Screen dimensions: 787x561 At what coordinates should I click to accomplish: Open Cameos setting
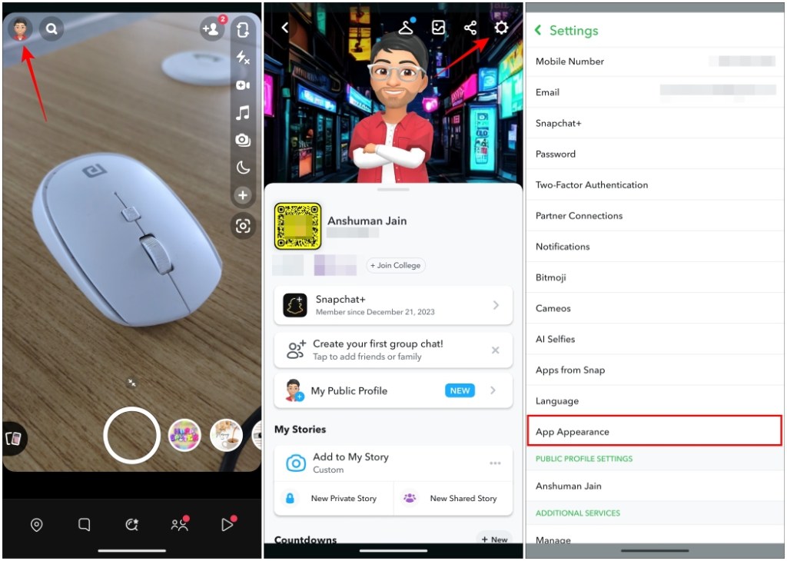click(655, 308)
